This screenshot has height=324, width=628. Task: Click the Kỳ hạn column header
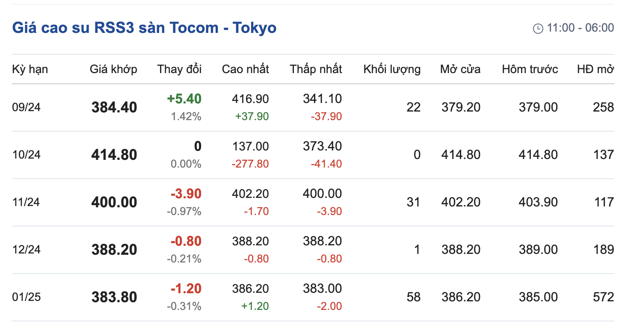(30, 69)
